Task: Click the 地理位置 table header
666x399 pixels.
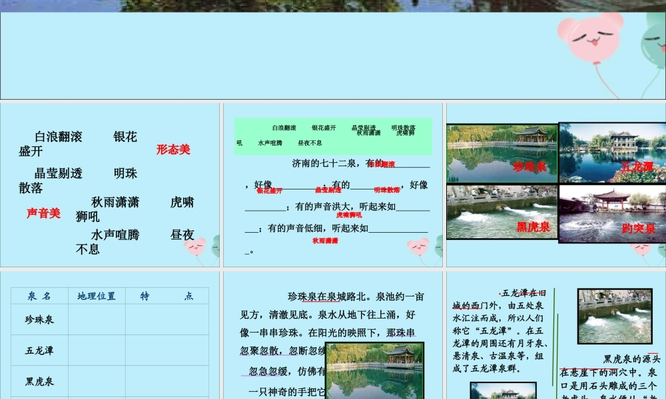Action: click(97, 296)
